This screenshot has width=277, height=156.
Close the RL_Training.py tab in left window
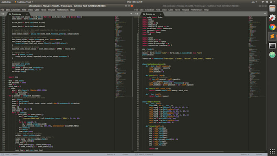tap(27, 14)
